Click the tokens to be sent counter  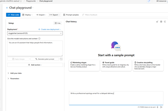[146, 107]
